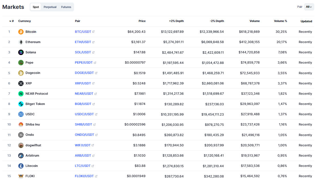This screenshot has width=316, height=180.
Task: Open the Ethereum currency name link
Action: point(33,42)
